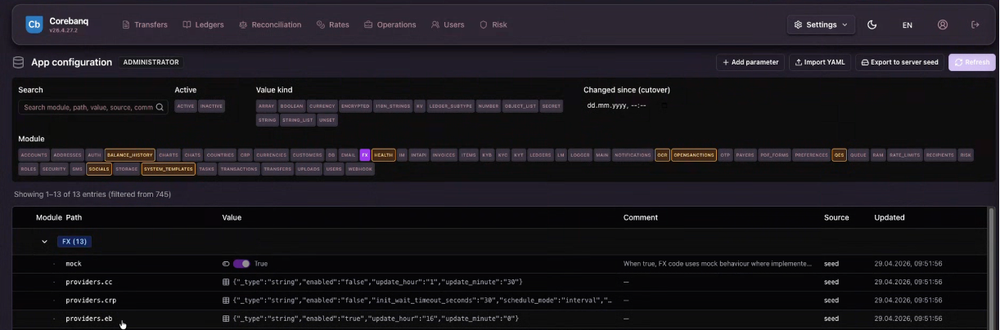This screenshot has width=1000, height=330.
Task: Click the Corebanq Cb logo icon
Action: 34,25
